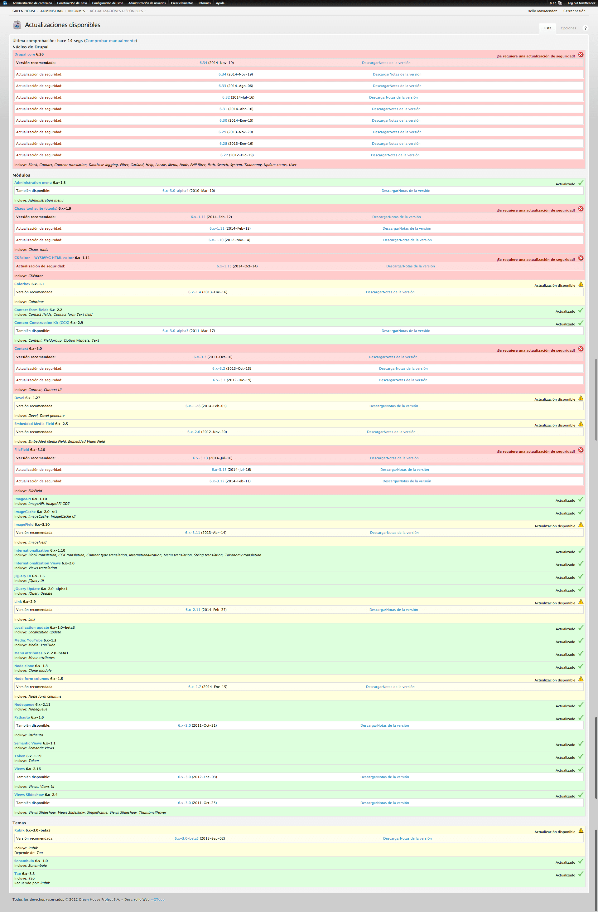Viewport: 598px width, 912px height.
Task: Open the Construcción del sitio admin menu
Action: [72, 3]
